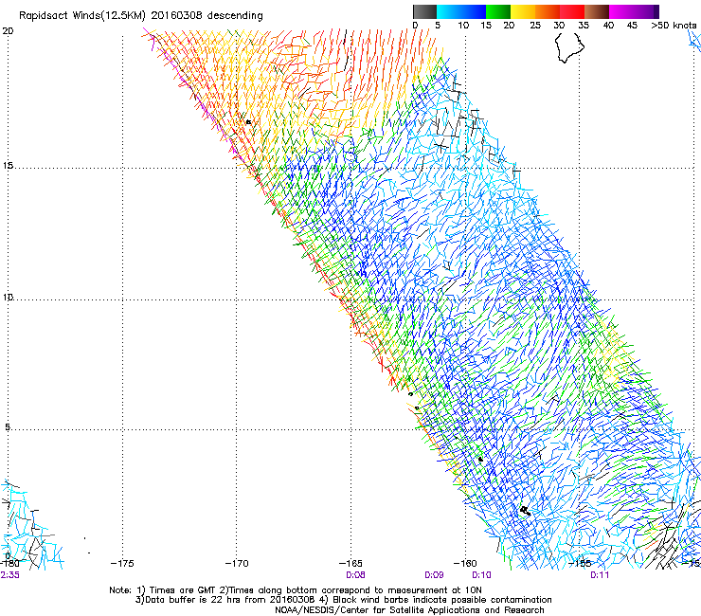Click the '35' label under the color legend
The image size is (701, 616).
coord(584,25)
